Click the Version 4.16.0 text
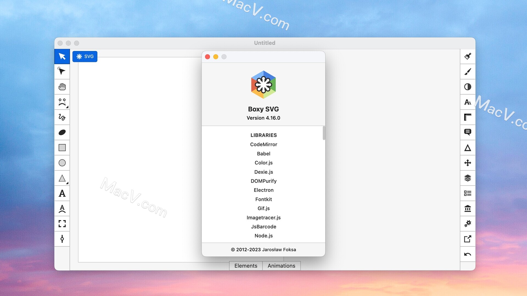527x296 pixels. point(263,118)
